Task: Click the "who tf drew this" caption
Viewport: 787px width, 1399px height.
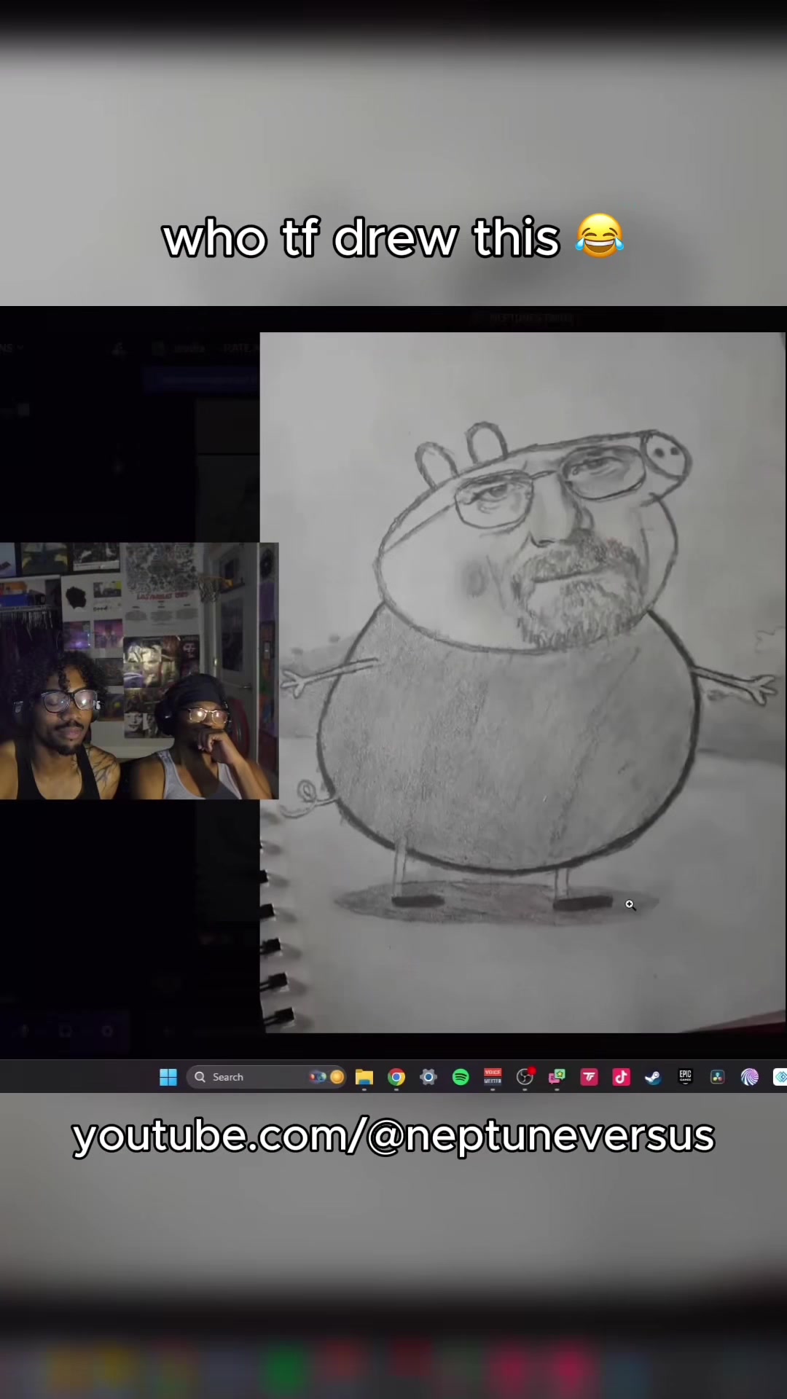Action: click(x=393, y=238)
